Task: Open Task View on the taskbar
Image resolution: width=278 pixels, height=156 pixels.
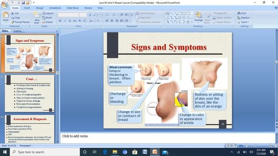Action: click(x=95, y=152)
